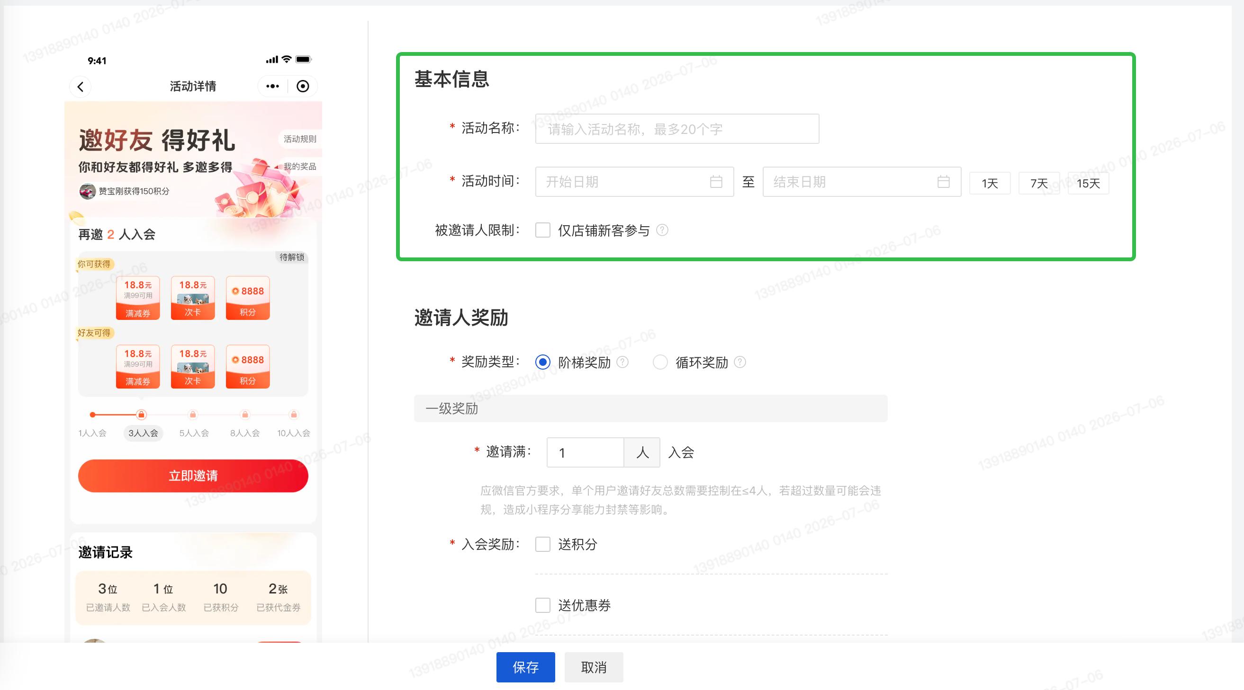This screenshot has height=690, width=1244.
Task: Select the 阶梯奖励 radio button
Action: point(543,362)
